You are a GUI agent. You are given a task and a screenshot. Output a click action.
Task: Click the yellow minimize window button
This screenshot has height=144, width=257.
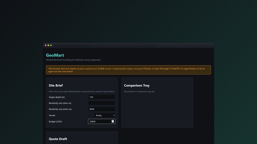click(48, 45)
